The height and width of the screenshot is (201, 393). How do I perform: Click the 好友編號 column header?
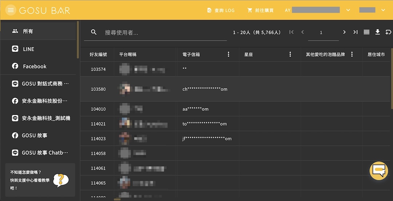pyautogui.click(x=98, y=55)
